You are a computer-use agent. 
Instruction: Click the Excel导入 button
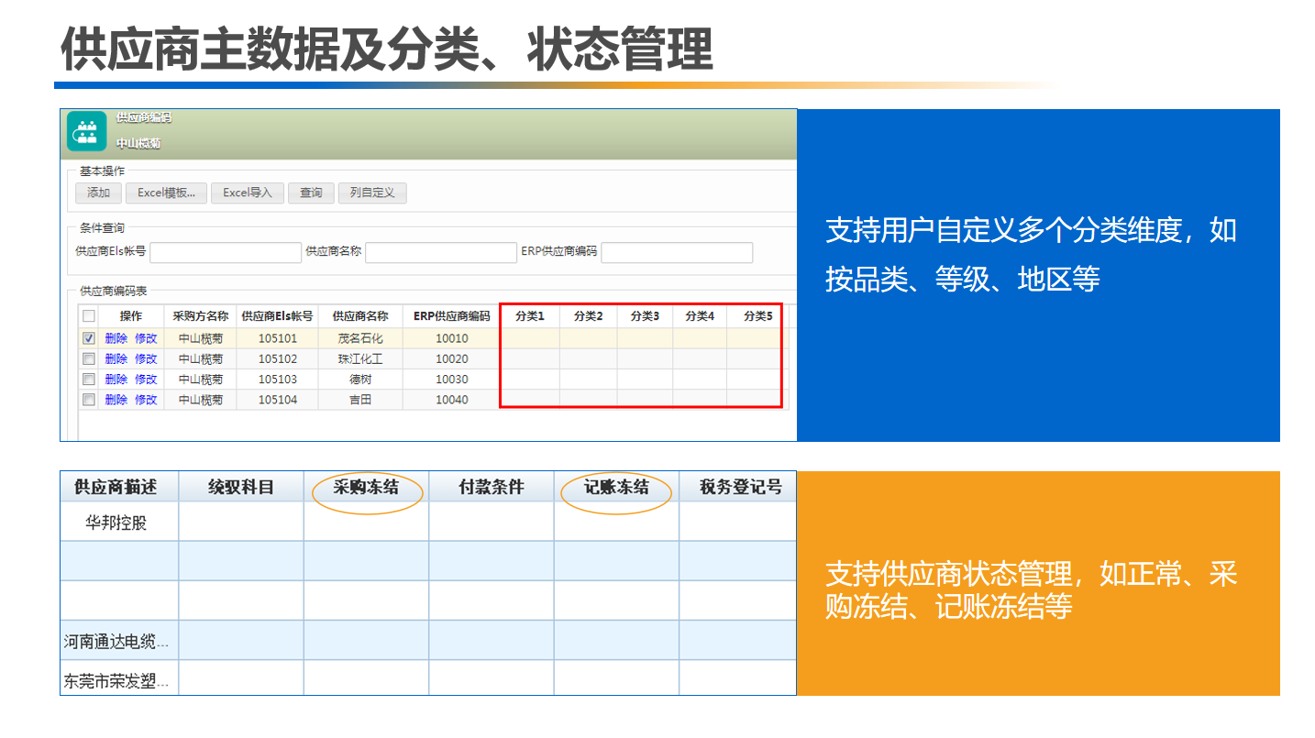[248, 193]
